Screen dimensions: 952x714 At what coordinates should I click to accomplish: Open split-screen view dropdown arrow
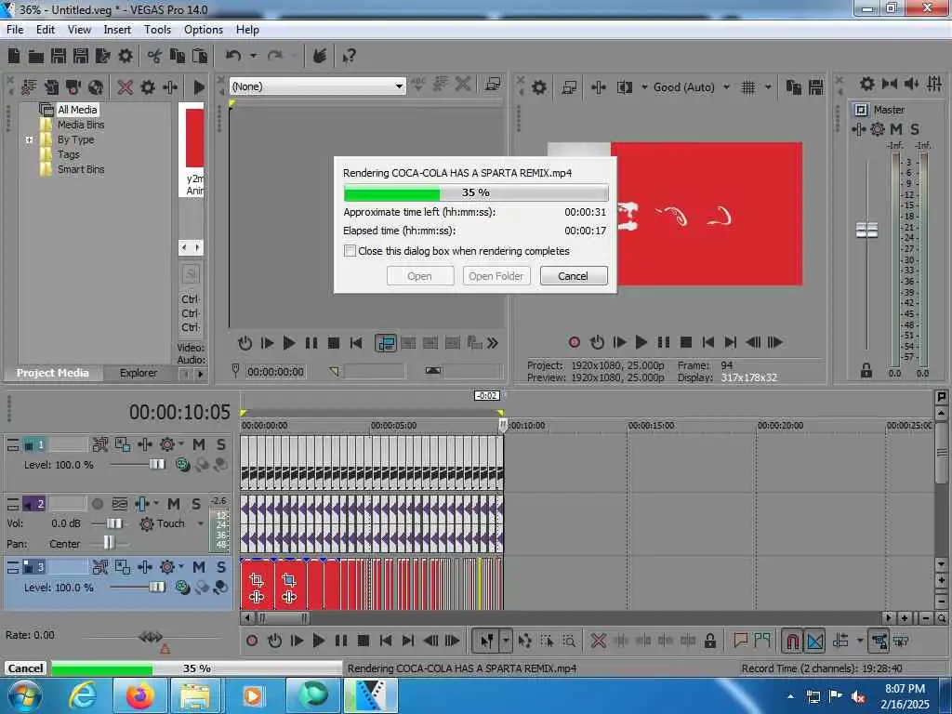tap(644, 87)
